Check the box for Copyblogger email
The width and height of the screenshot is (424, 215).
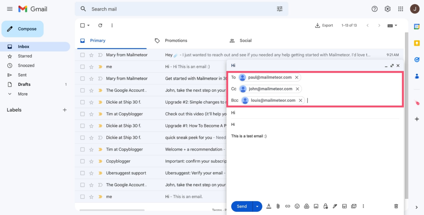tap(82, 161)
